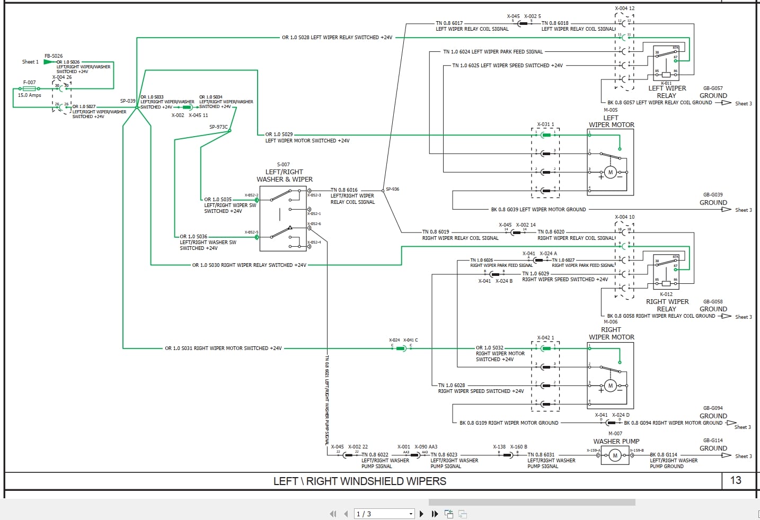Select the K-012 Right Wiper Relay symbol
760x520 pixels.
point(667,271)
